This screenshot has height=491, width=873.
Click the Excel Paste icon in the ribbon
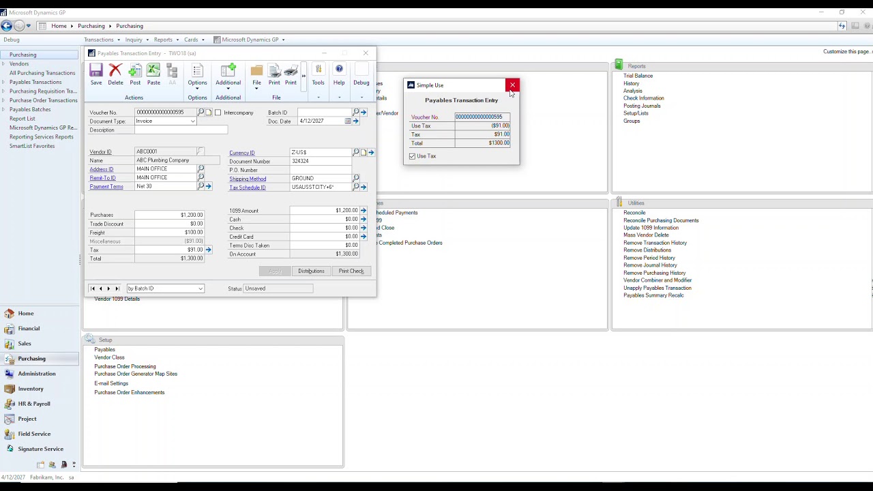tap(153, 70)
